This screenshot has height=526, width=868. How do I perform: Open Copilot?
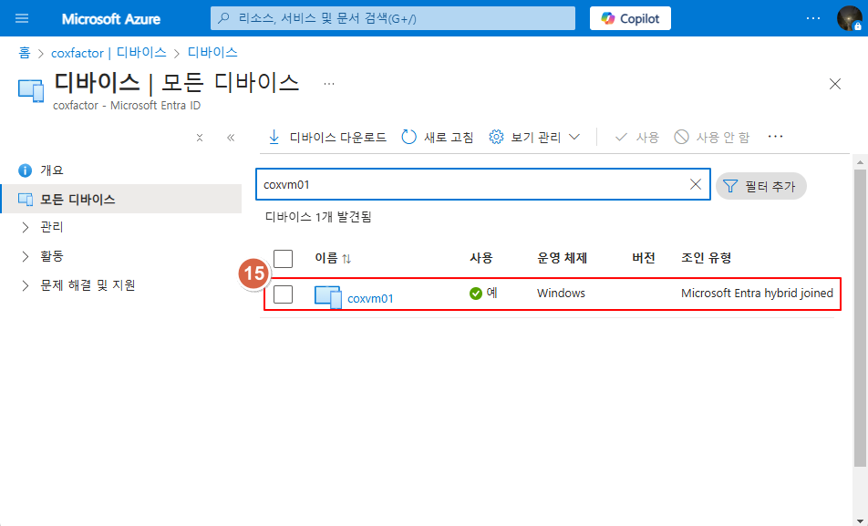pos(630,18)
